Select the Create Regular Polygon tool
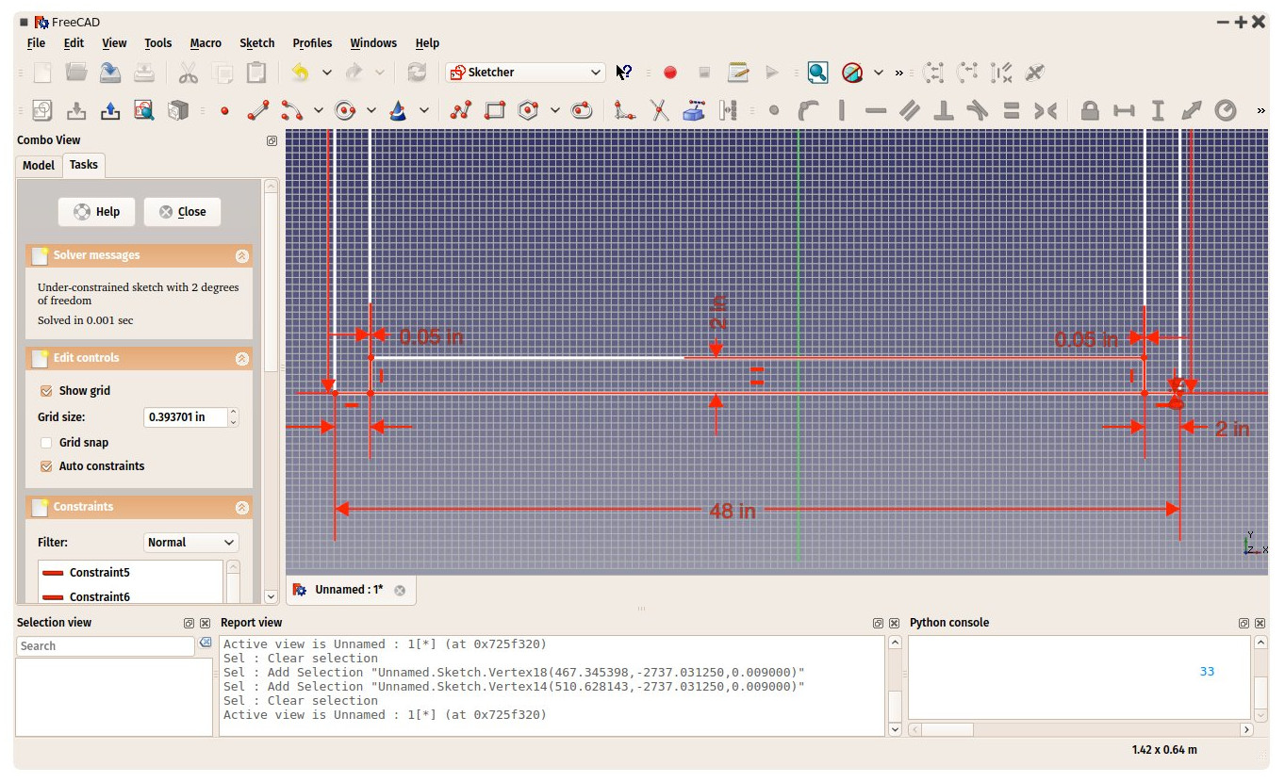Screen dimensions: 1285x782 (x=528, y=111)
